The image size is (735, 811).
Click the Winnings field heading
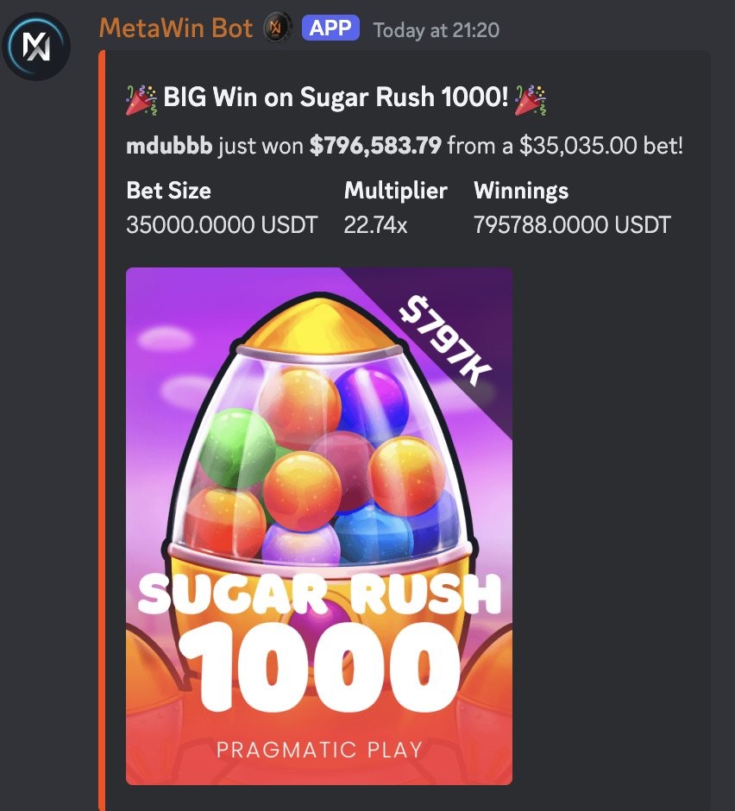(x=521, y=191)
